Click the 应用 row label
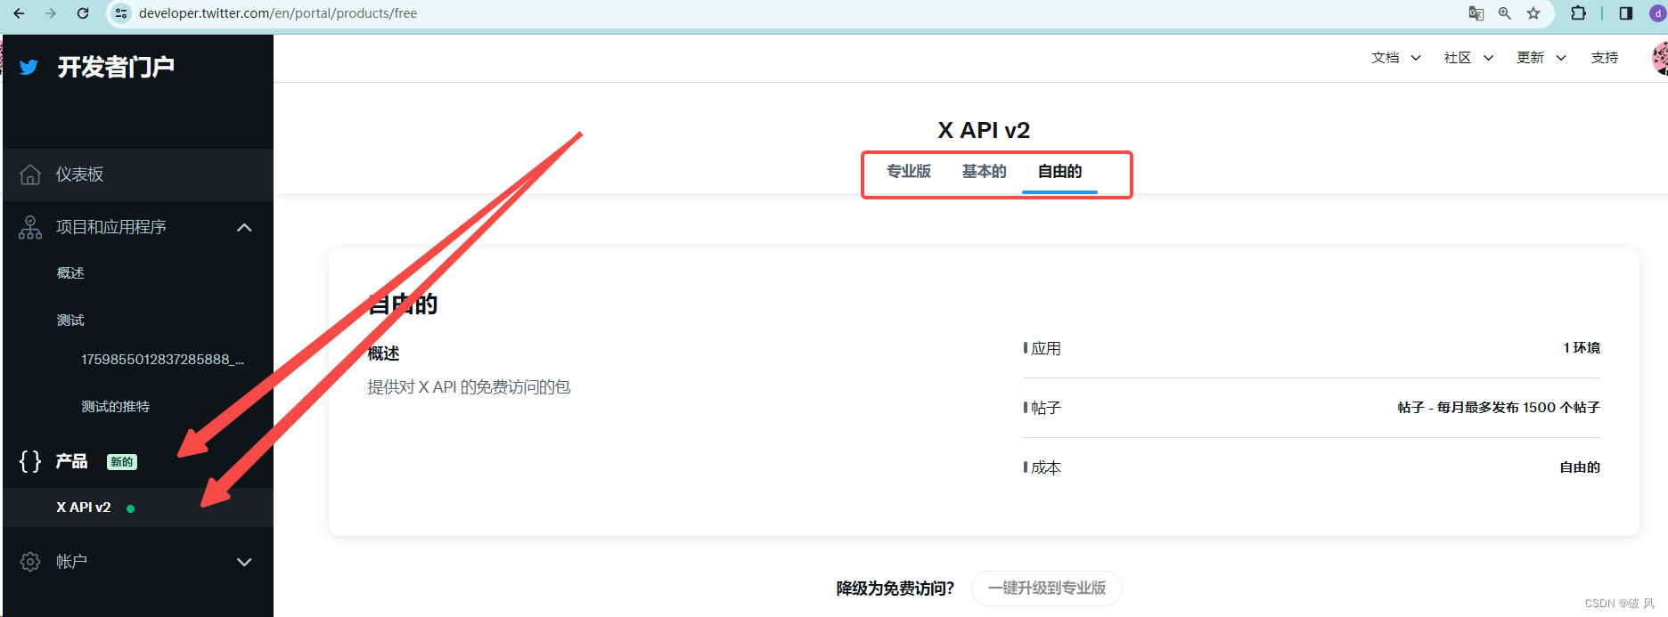This screenshot has height=617, width=1668. [x=1046, y=348]
